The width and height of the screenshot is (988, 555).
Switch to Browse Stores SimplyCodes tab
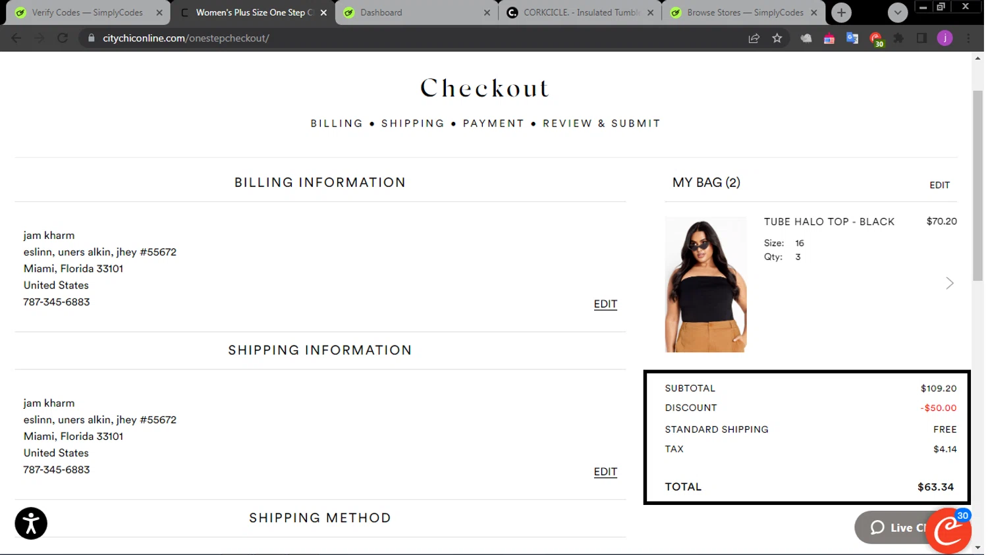[744, 13]
